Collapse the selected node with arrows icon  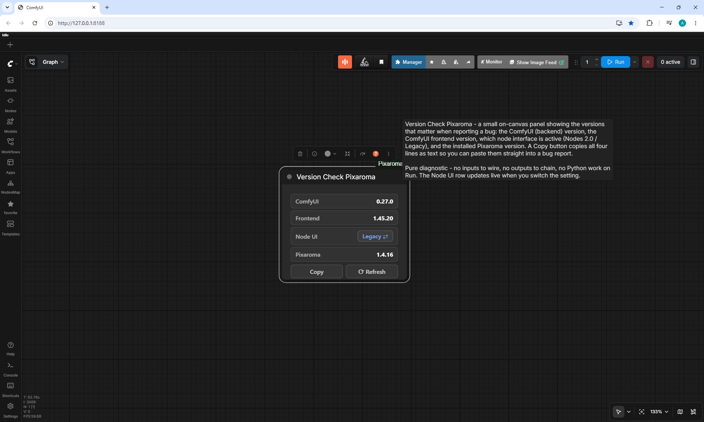point(347,154)
